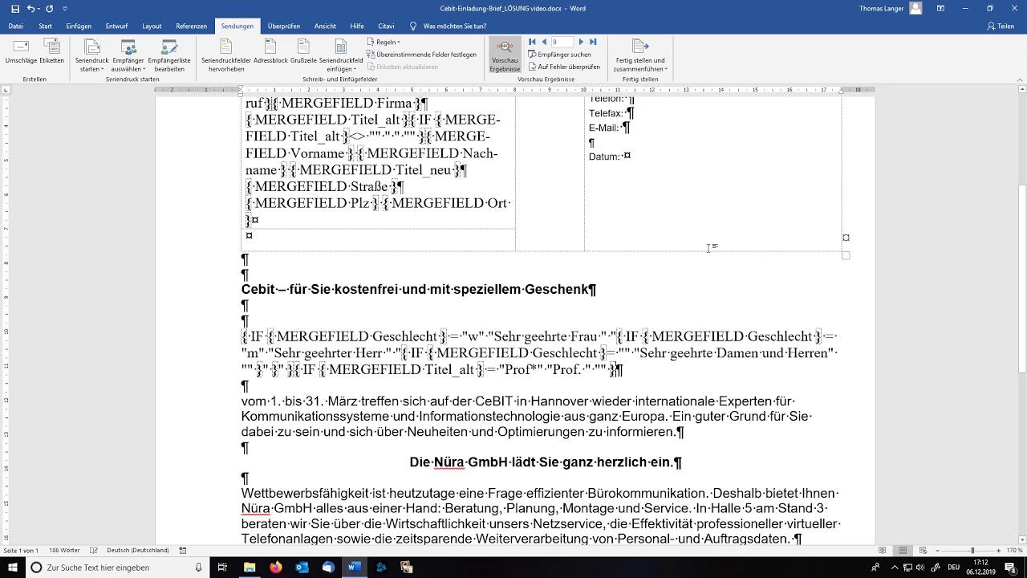The height and width of the screenshot is (578, 1027).
Task: Highlight merge fields with Seriendruckfelder hervorheben
Action: (225, 55)
